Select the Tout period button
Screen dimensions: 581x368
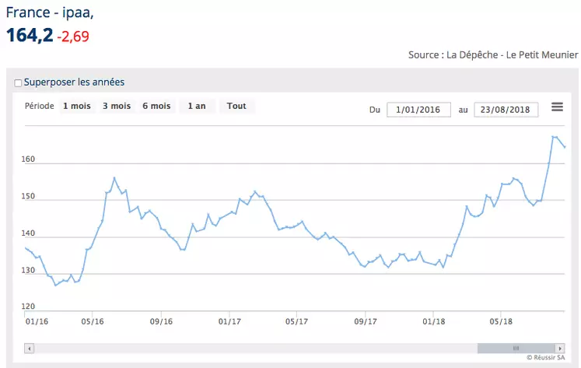(236, 106)
